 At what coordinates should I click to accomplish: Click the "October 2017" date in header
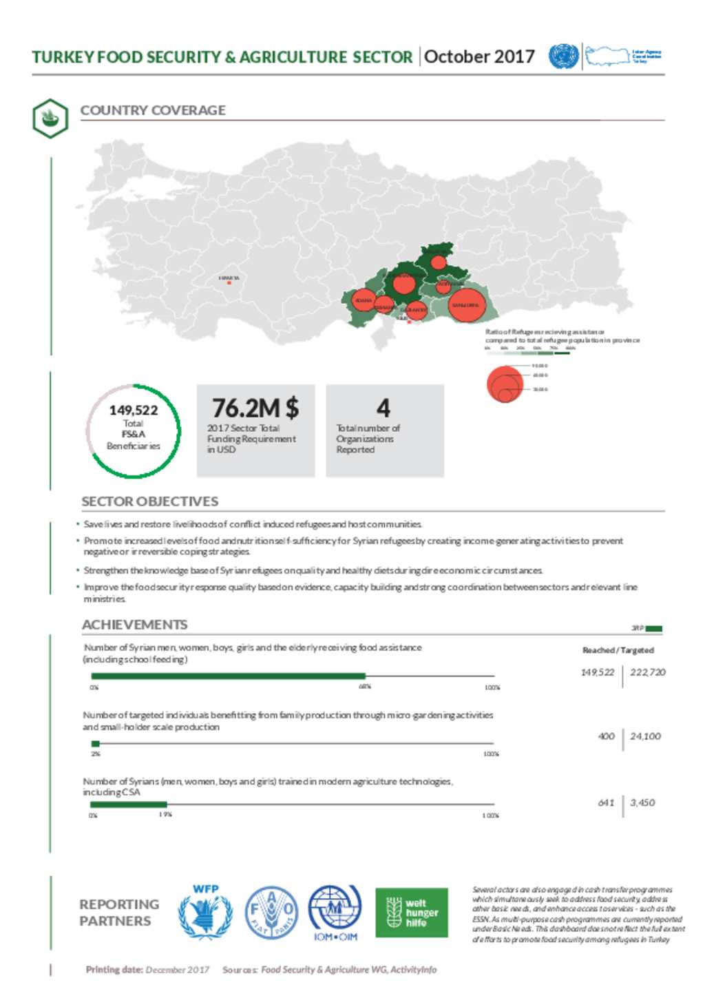(x=479, y=56)
